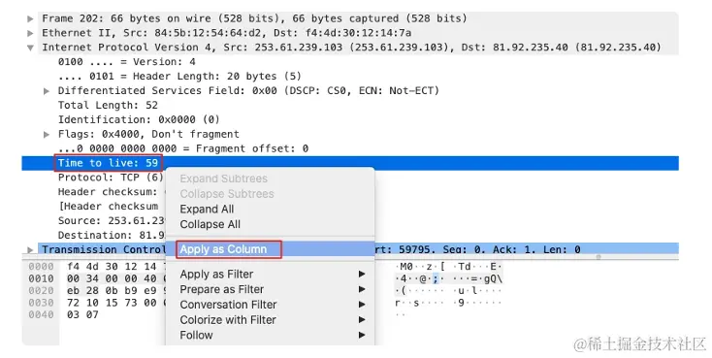Select the Identification: 0x0000 field
The image size is (712, 358).
[139, 120]
